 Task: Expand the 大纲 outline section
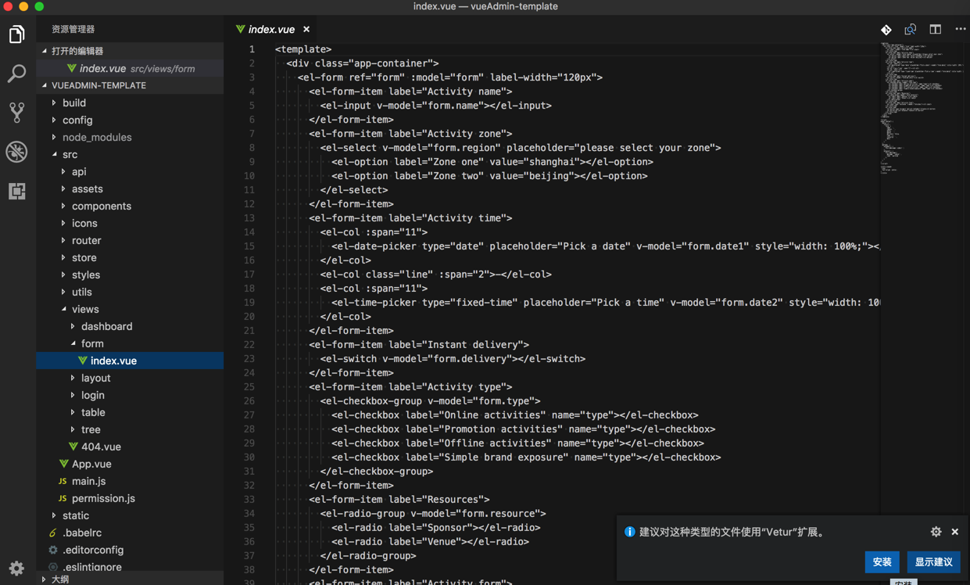[45, 580]
